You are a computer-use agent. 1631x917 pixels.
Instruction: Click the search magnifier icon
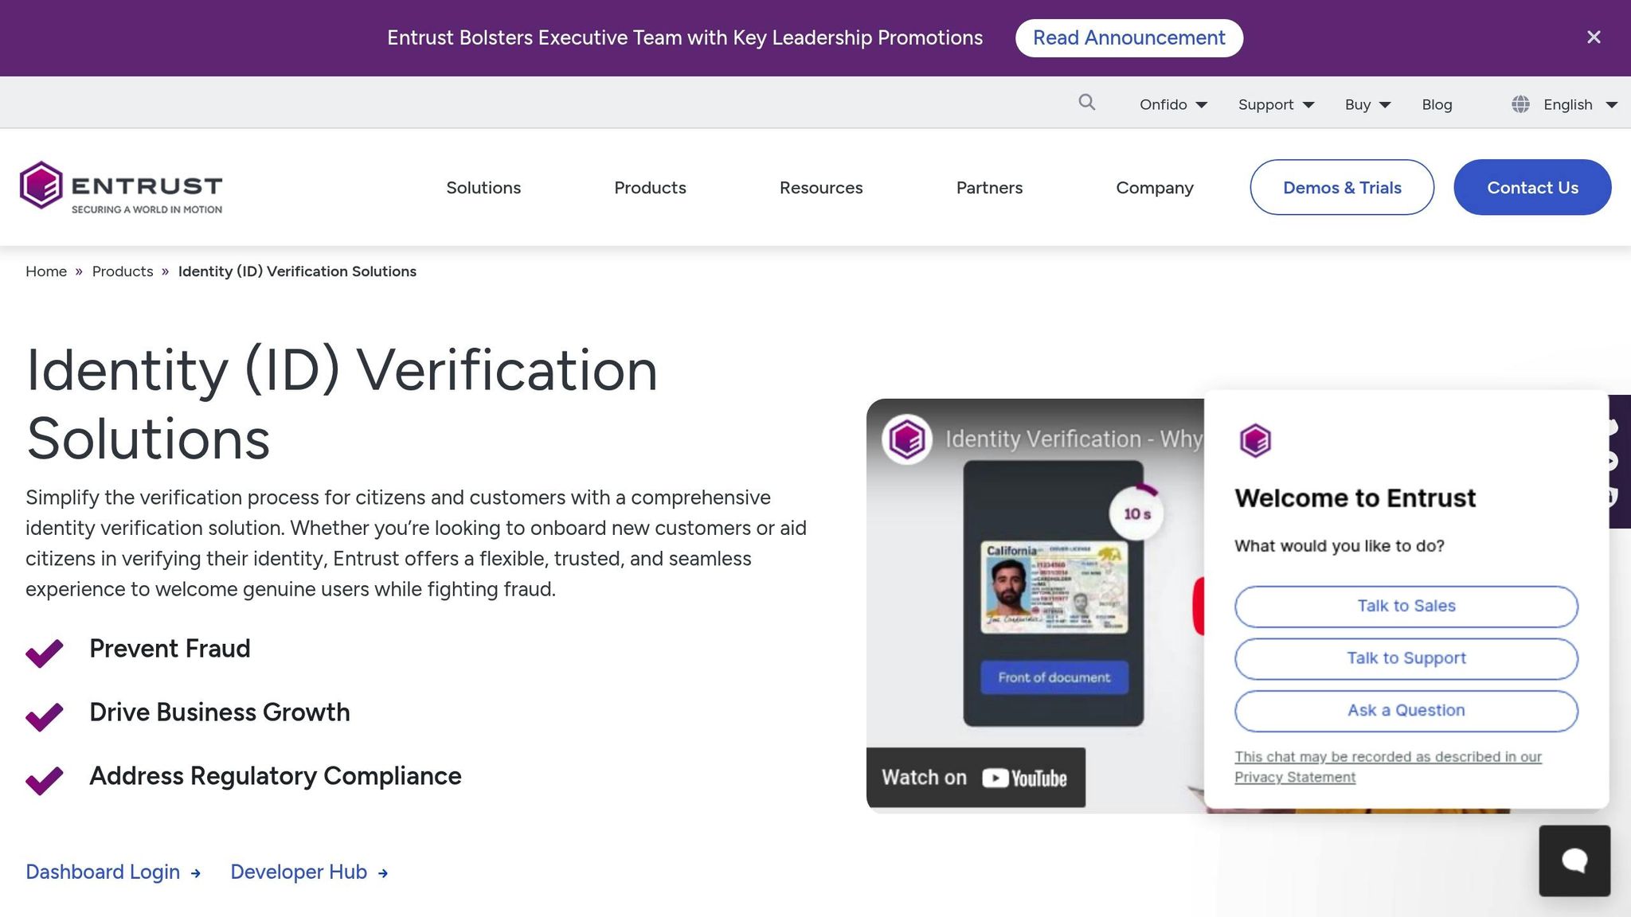point(1087,103)
